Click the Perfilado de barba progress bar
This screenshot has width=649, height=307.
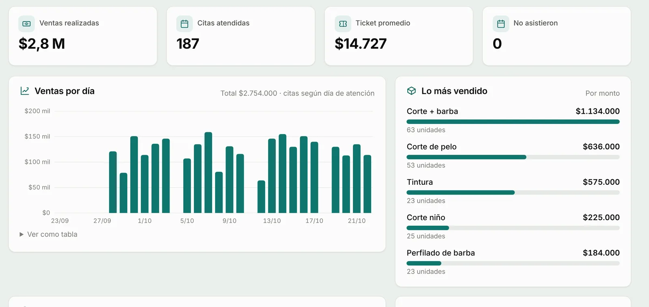point(513,263)
